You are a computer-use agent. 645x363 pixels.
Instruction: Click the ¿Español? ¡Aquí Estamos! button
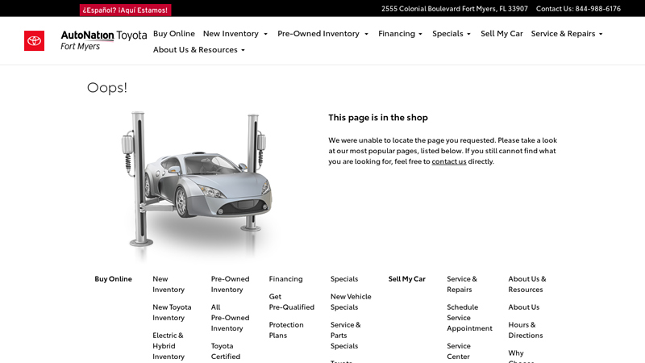pyautogui.click(x=125, y=10)
